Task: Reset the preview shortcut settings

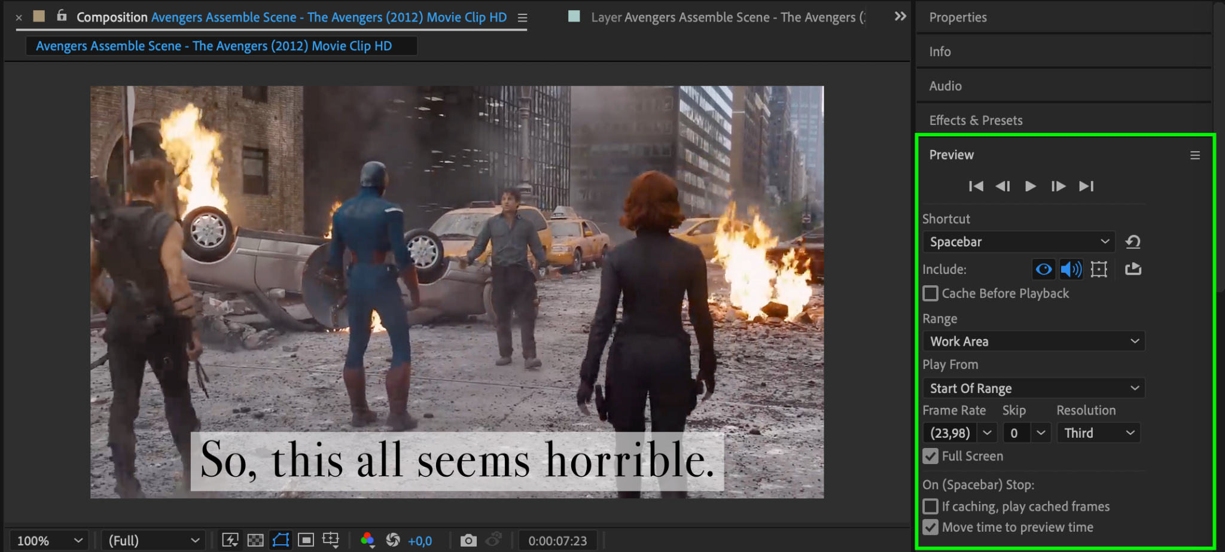Action: tap(1133, 242)
